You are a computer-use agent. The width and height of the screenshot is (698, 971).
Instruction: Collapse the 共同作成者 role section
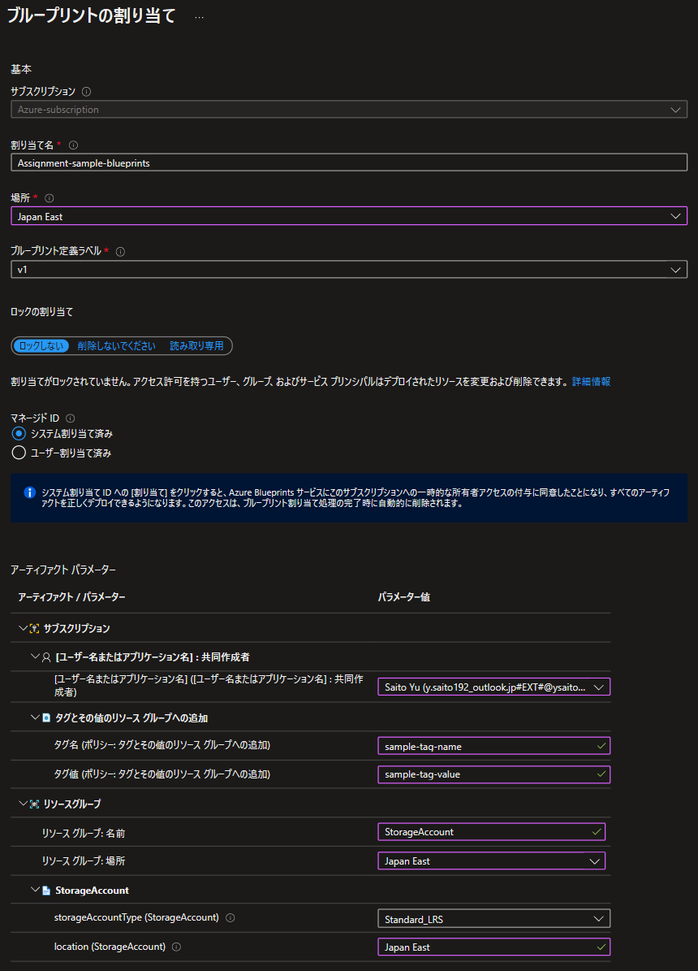[35, 657]
